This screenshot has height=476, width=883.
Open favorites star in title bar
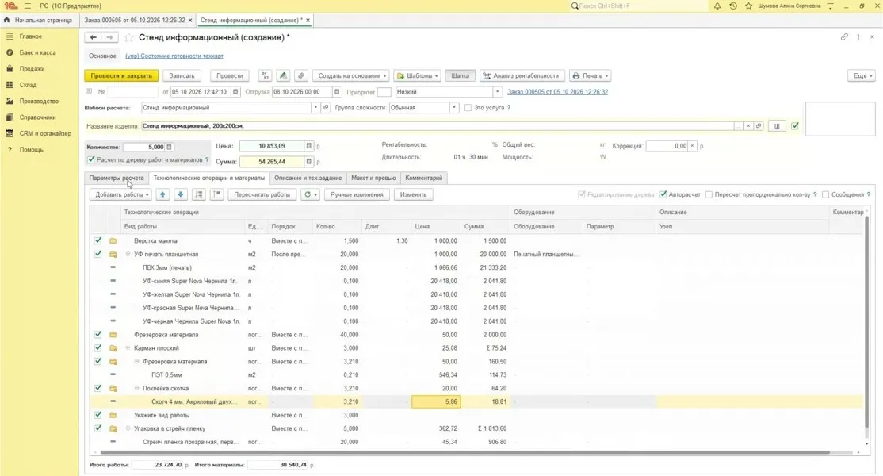click(748, 6)
